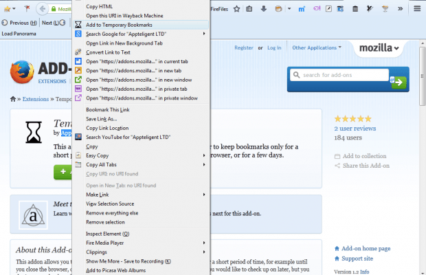The width and height of the screenshot is (426, 275).
Task: Click the Log in link
Action: [274, 47]
